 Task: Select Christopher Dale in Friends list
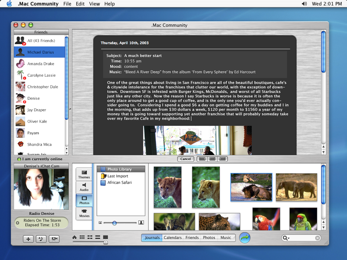(39, 87)
